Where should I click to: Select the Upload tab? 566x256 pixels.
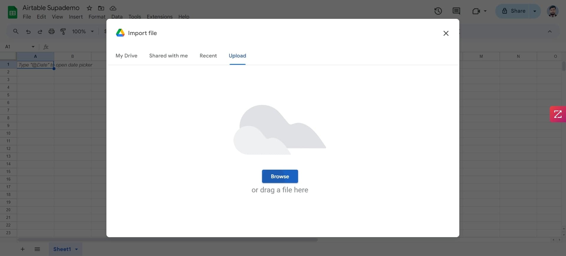[237, 56]
